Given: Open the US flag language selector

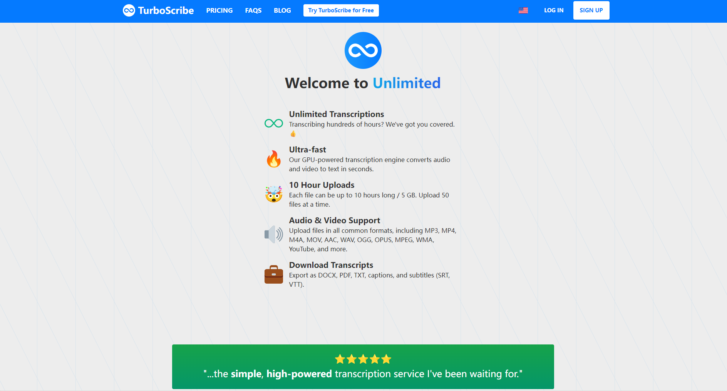Looking at the screenshot, I should click(523, 10).
